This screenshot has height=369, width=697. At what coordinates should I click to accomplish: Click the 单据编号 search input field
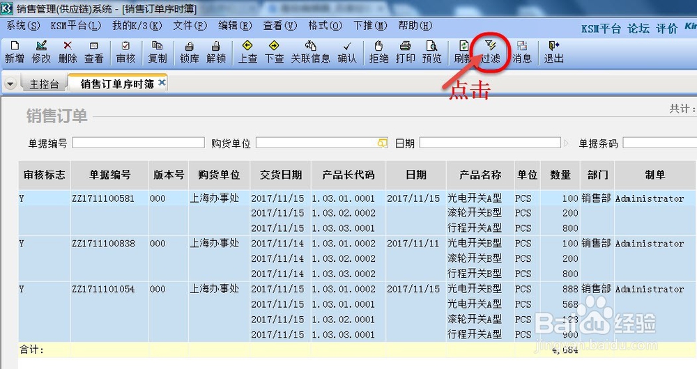(x=138, y=143)
